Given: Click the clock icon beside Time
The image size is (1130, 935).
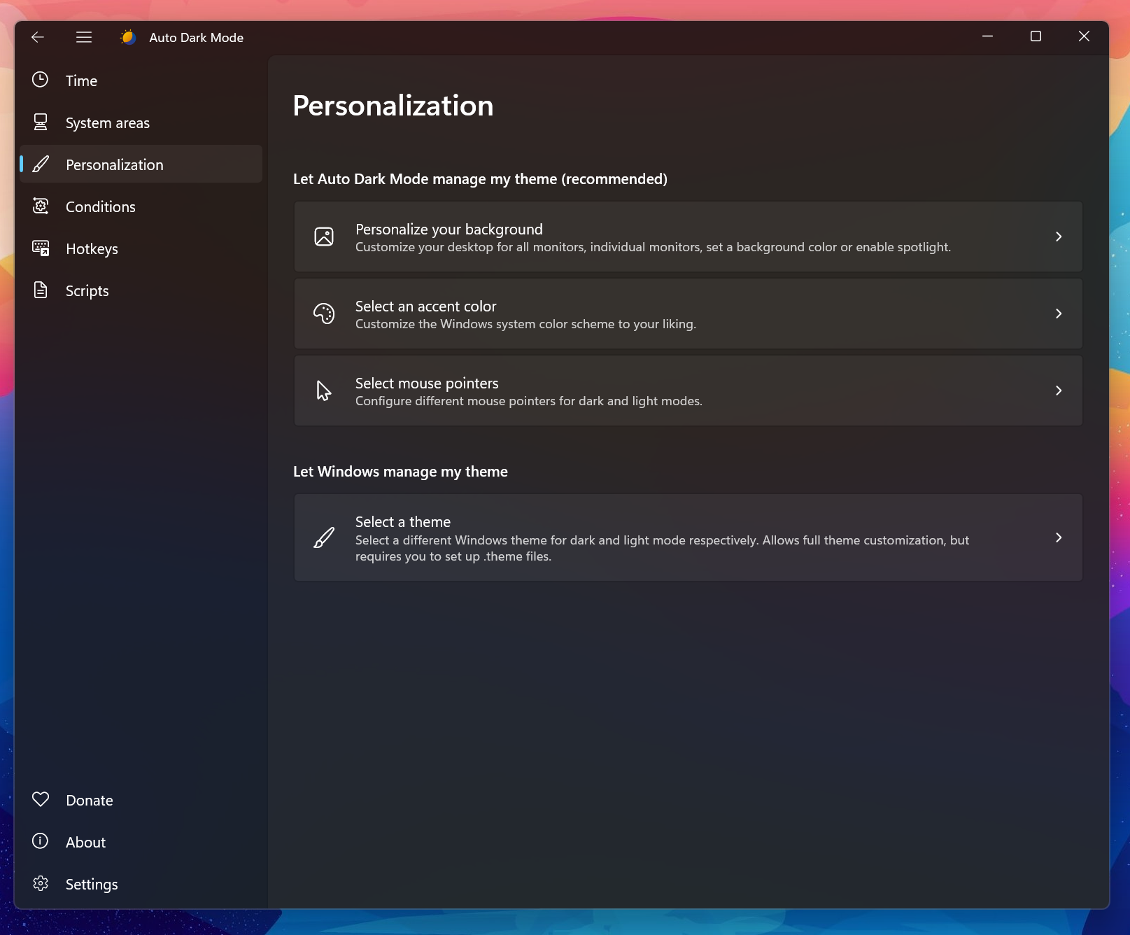Looking at the screenshot, I should tap(41, 80).
